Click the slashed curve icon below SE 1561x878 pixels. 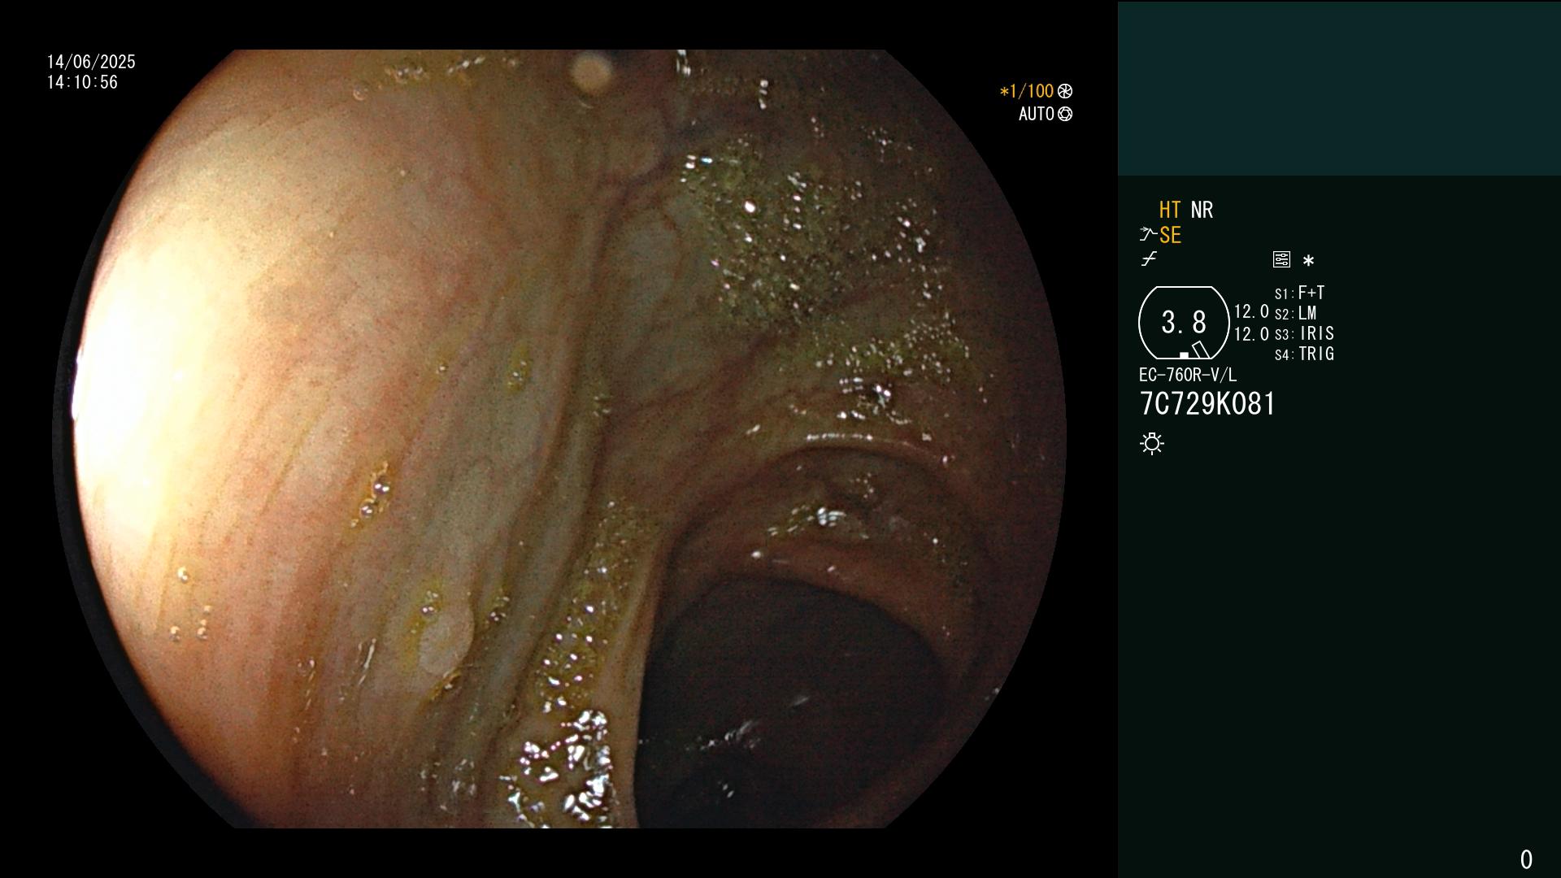1149,259
